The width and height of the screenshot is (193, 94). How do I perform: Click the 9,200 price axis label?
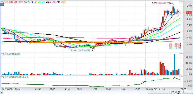pyautogui.click(x=189, y=7)
